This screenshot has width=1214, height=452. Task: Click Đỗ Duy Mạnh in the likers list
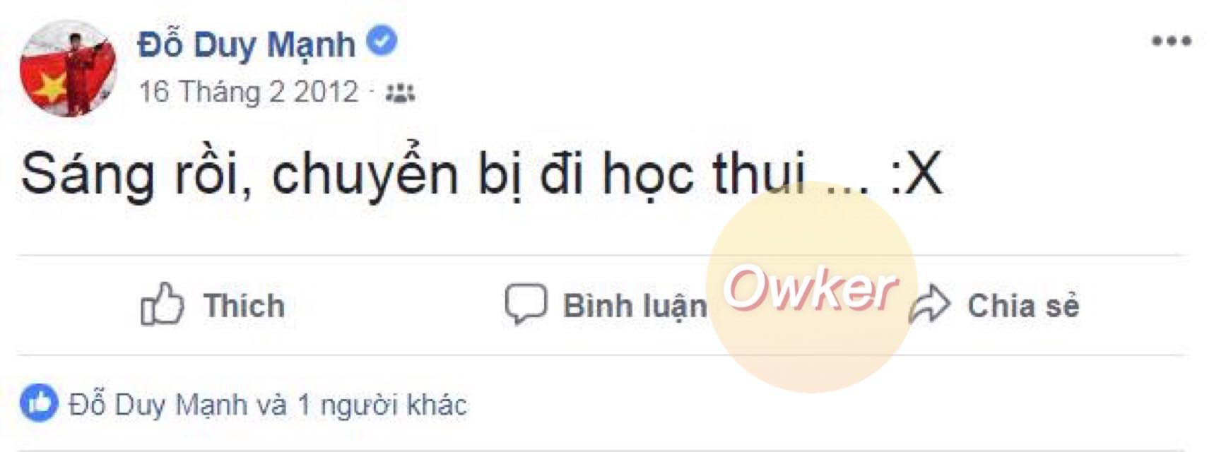pos(158,405)
